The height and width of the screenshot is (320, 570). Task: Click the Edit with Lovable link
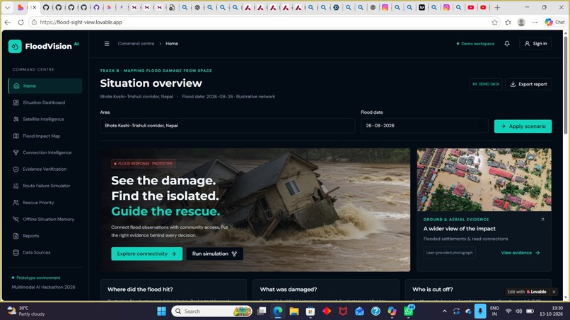(527, 292)
